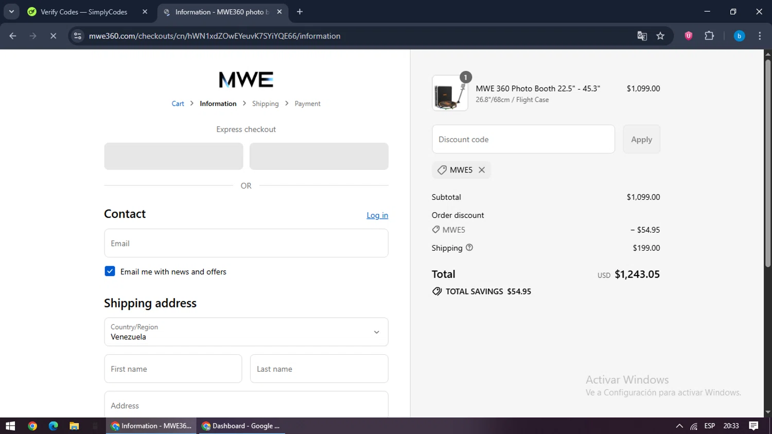Screen dimensions: 772x434
Task: Switch to Dashboard - Google taskbar window
Action: (242, 426)
